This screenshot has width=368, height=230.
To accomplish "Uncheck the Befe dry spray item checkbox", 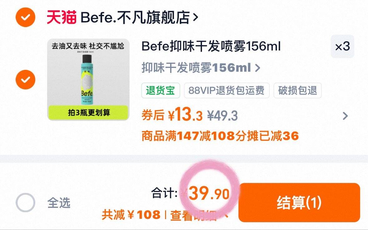I will tap(25, 79).
